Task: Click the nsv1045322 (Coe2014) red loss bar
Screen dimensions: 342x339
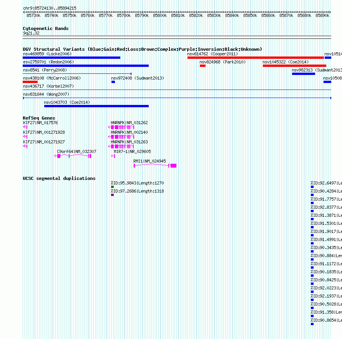Action: coord(294,66)
